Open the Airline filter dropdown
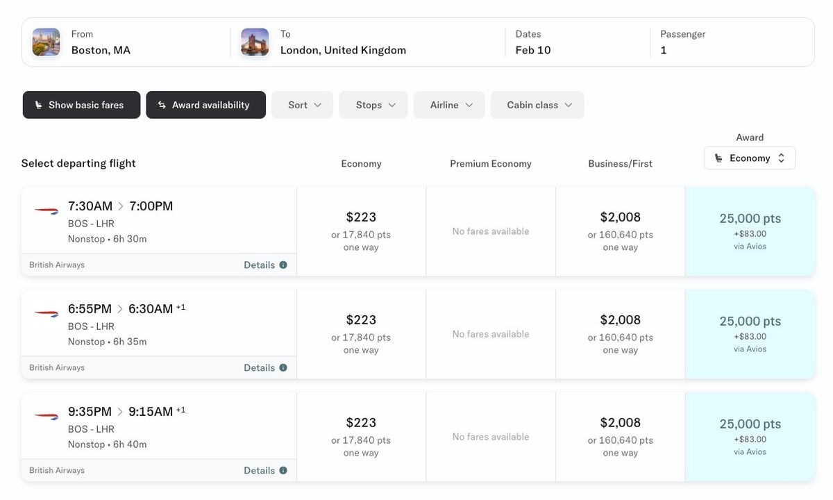 coord(448,104)
